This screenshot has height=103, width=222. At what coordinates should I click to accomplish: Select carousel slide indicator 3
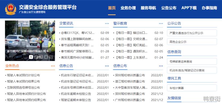pyautogui.click(x=41, y=57)
